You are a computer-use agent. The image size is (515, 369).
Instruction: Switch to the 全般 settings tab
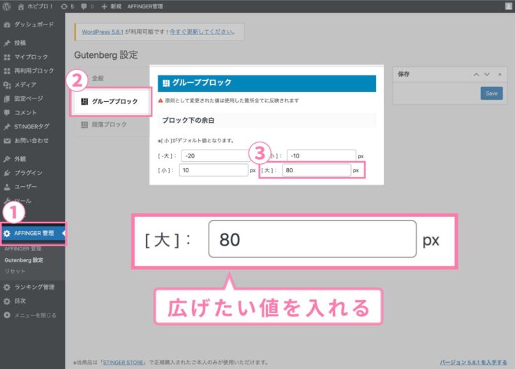tap(112, 78)
